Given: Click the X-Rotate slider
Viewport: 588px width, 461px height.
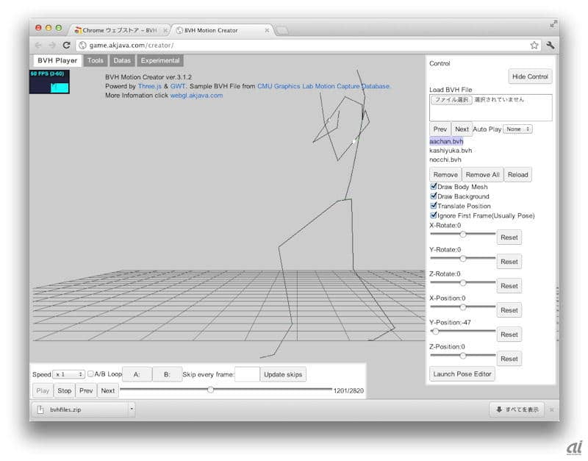Looking at the screenshot, I should coord(463,234).
